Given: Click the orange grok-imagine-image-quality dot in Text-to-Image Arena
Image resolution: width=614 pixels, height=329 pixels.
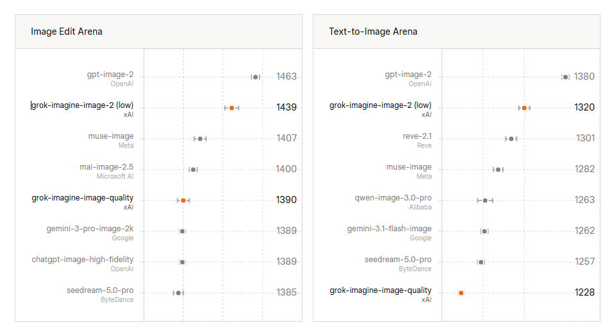Looking at the screenshot, I should (461, 293).
